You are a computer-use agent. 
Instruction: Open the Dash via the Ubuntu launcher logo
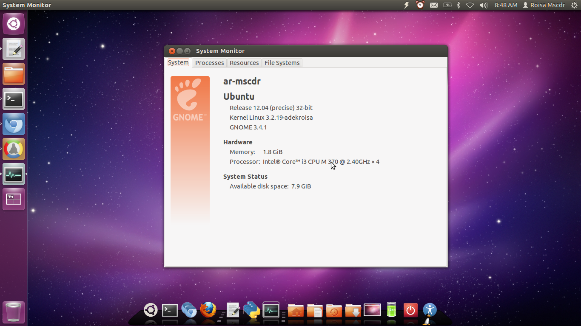13,23
